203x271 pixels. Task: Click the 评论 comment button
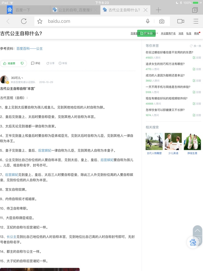coord(36,63)
